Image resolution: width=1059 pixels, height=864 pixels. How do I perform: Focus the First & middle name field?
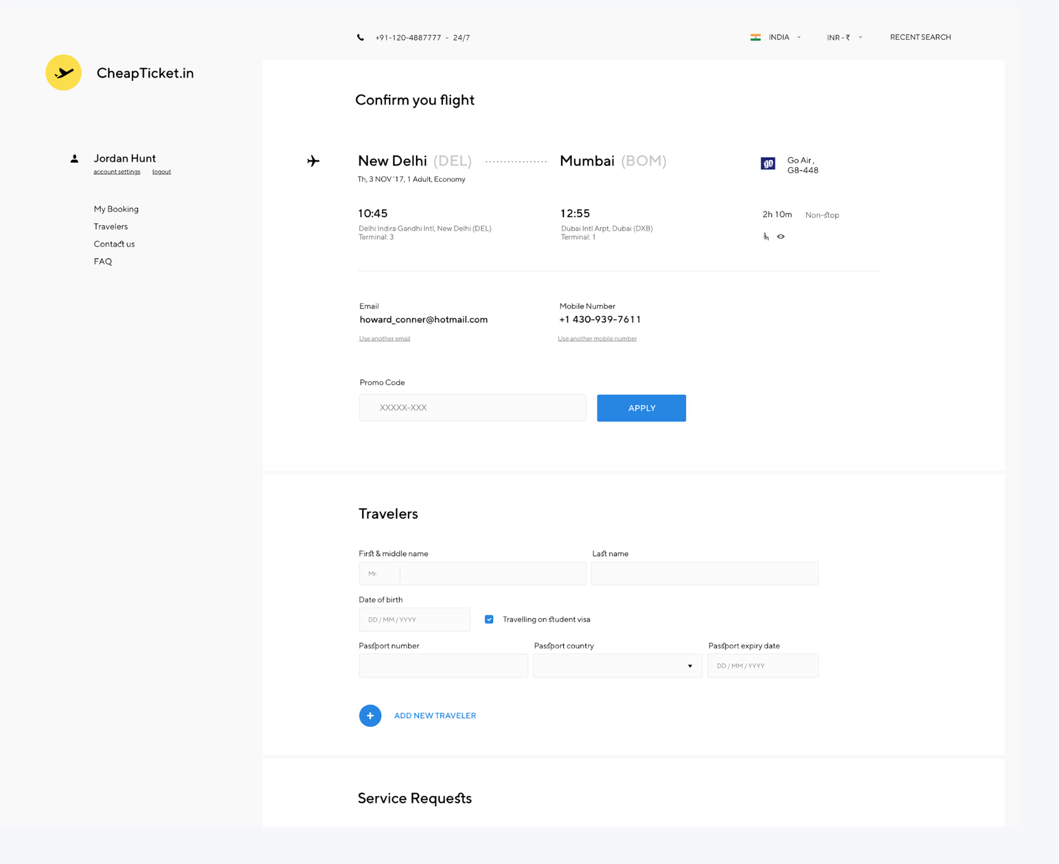473,573
